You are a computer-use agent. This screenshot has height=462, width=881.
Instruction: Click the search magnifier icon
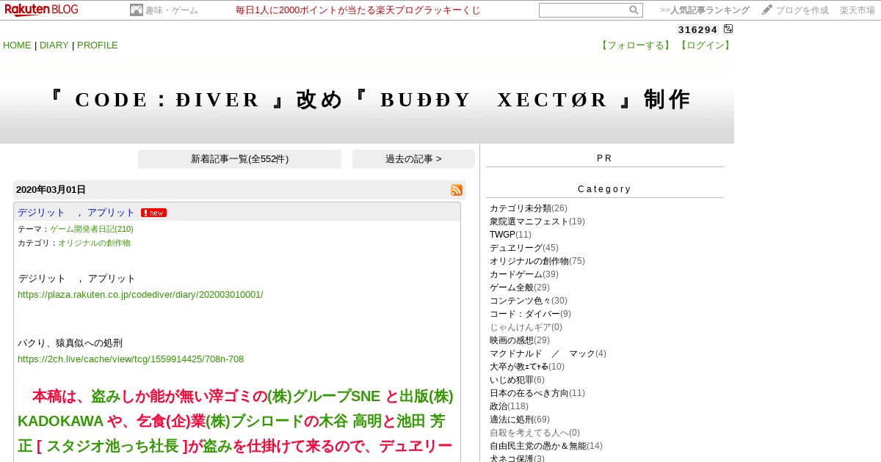pos(634,10)
